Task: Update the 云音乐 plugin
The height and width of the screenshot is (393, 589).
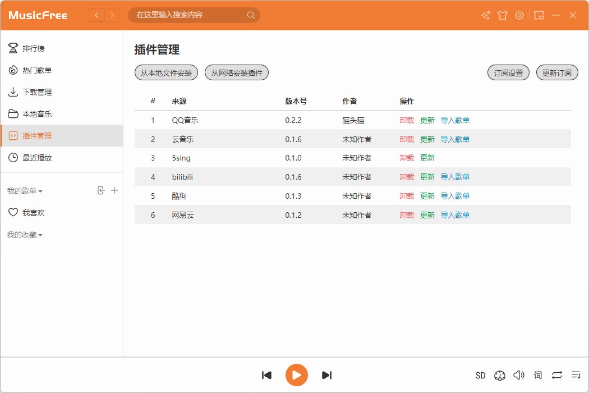Action: click(x=427, y=139)
